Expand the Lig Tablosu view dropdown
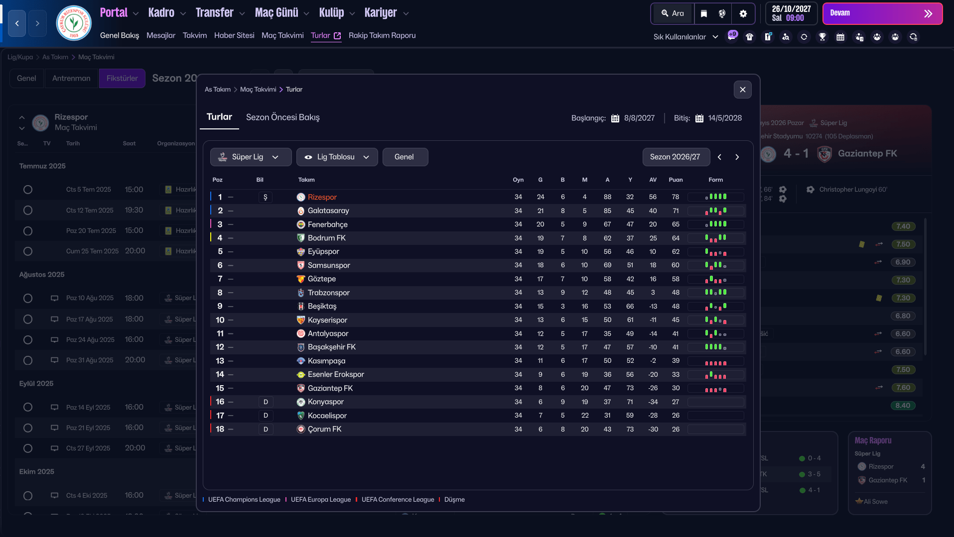The height and width of the screenshot is (537, 954). [337, 157]
